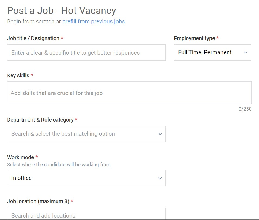
Task: Click the Key skills label
Action: pos(18,75)
